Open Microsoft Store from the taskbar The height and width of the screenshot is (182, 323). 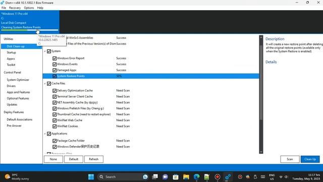176,177
